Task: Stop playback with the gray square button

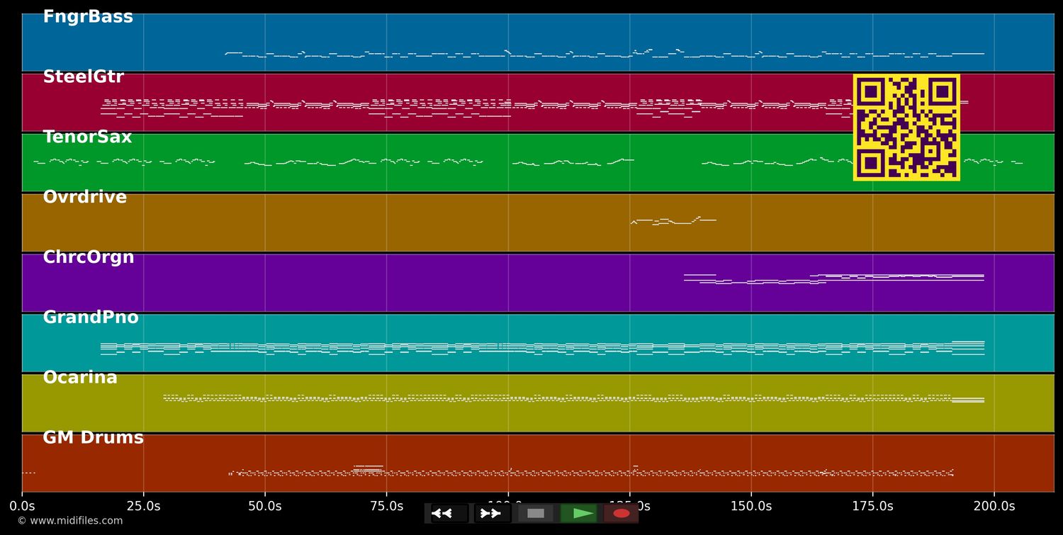Action: [536, 513]
